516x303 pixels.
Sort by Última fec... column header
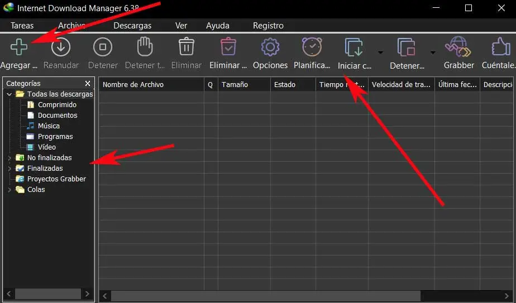pyautogui.click(x=457, y=85)
